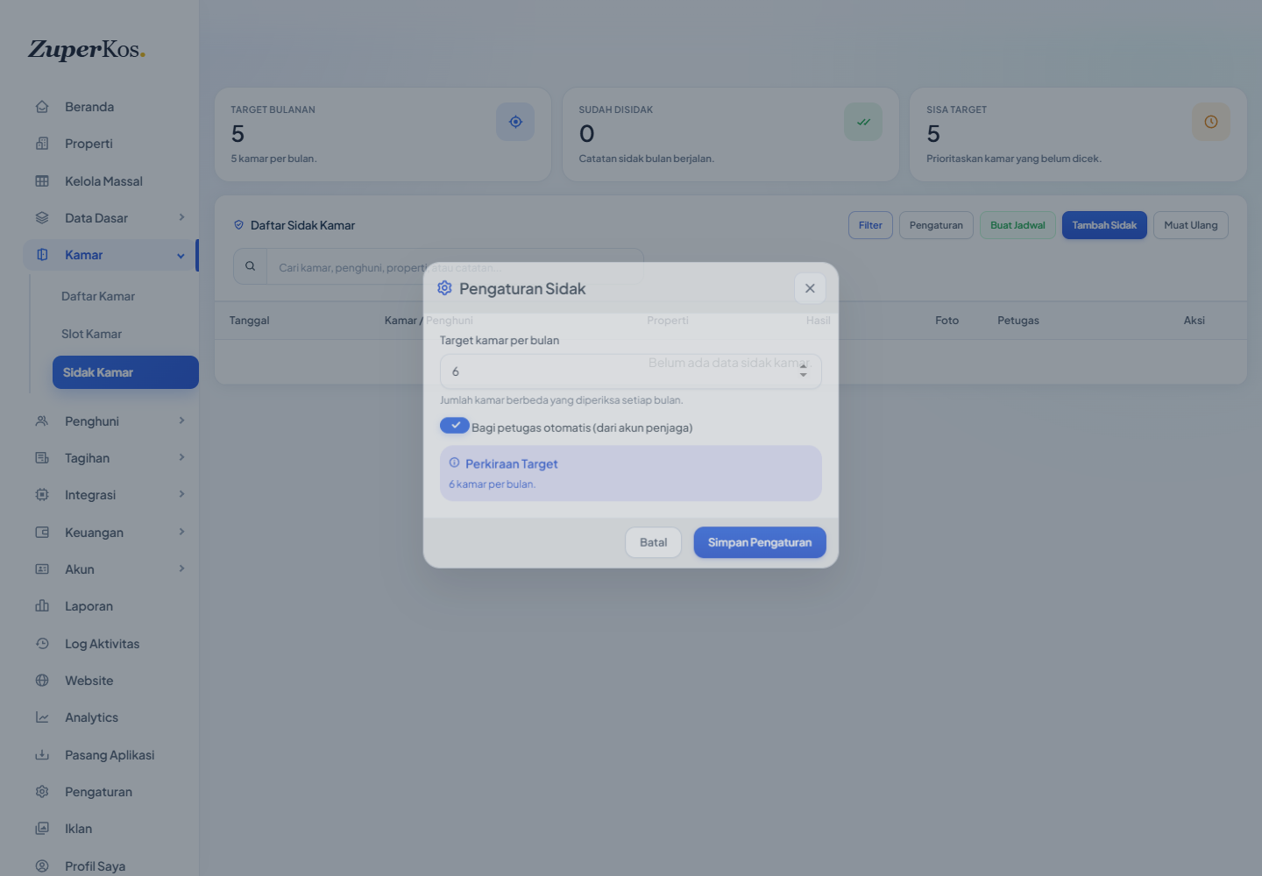Click the Kelola Massal table icon
The width and height of the screenshot is (1262, 876).
[42, 181]
